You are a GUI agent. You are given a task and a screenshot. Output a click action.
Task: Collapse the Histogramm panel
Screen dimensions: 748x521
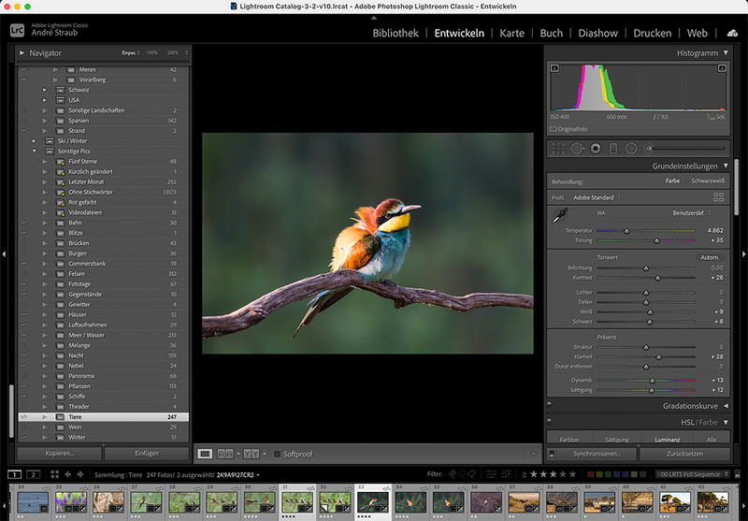tap(726, 53)
